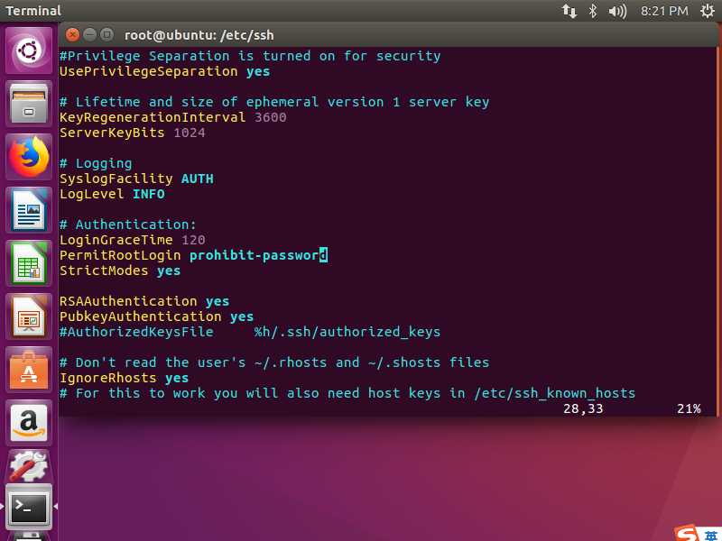Click the SyslogFacility keyword
This screenshot has width=722, height=541.
click(116, 179)
